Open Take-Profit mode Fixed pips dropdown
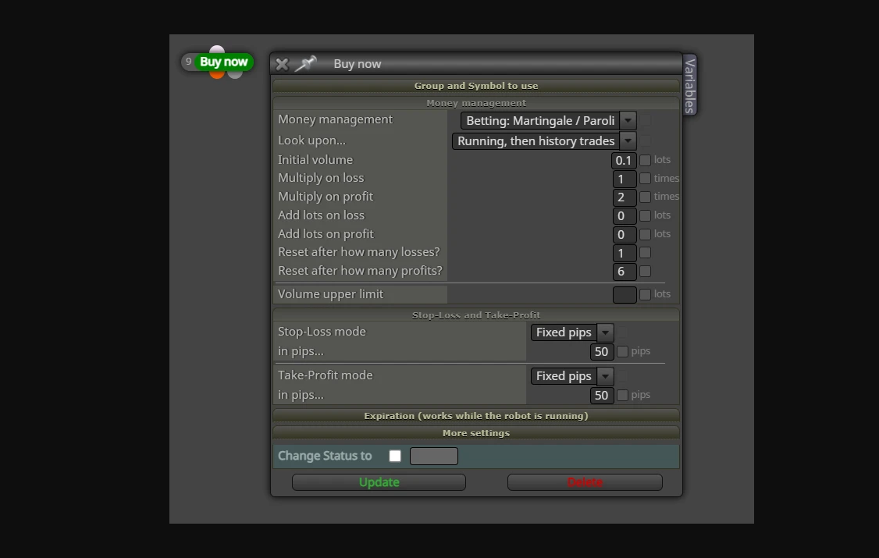This screenshot has height=558, width=879. (571, 376)
